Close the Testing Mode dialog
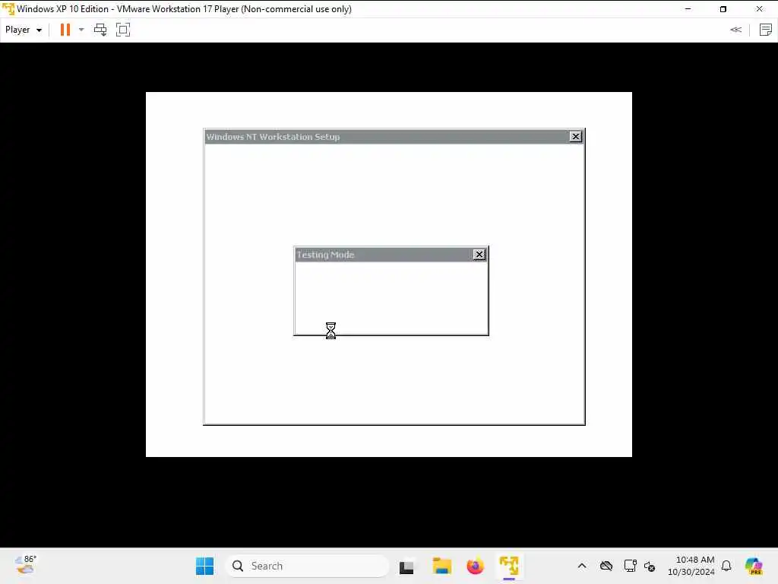778x584 pixels. (479, 255)
